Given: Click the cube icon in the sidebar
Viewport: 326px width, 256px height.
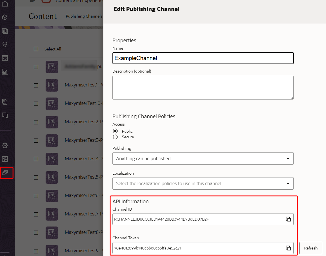Looking at the screenshot, I should pos(5,17).
